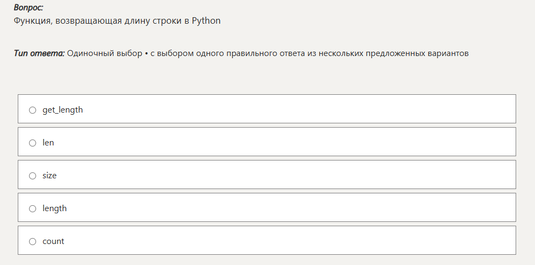Click the size answer label
This screenshot has width=535, height=265.
pyautogui.click(x=50, y=176)
